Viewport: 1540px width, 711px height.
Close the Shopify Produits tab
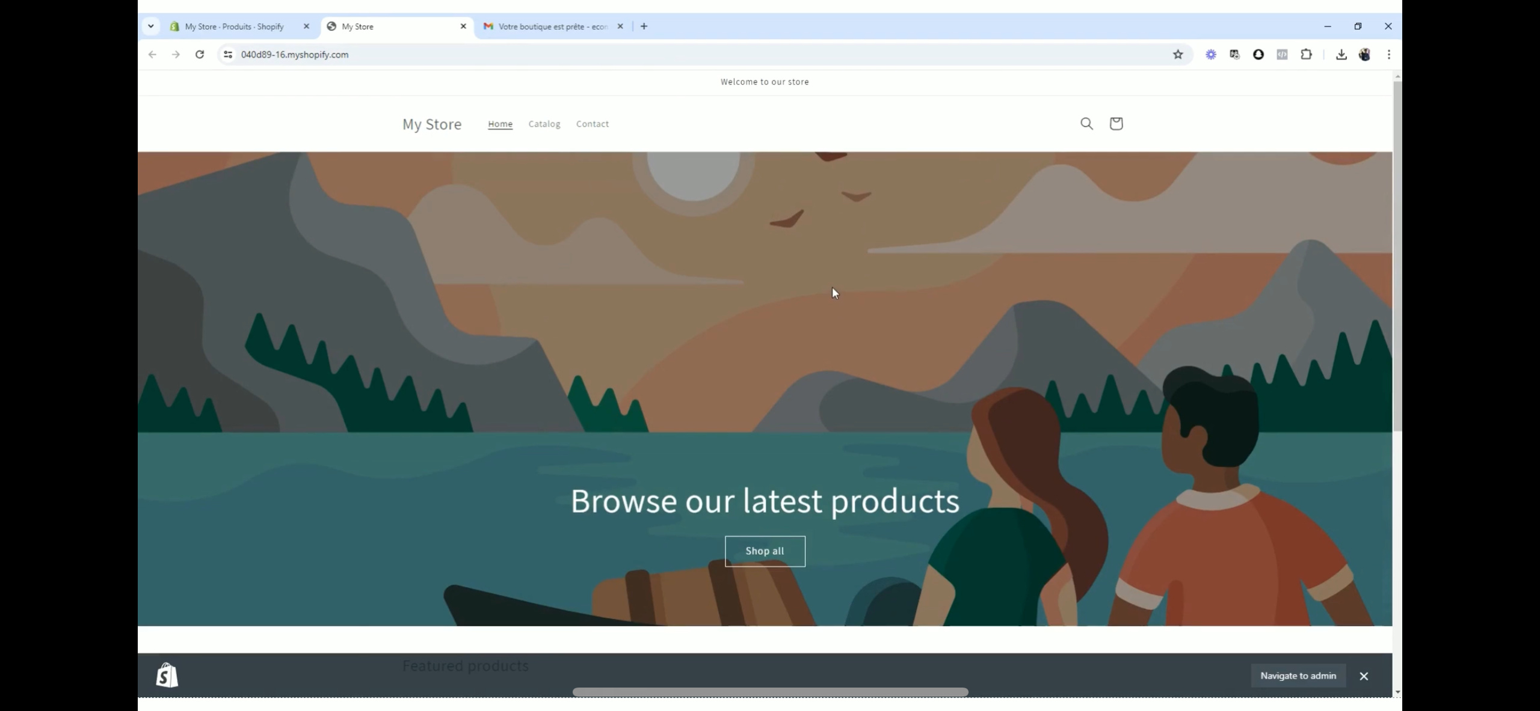click(x=306, y=26)
